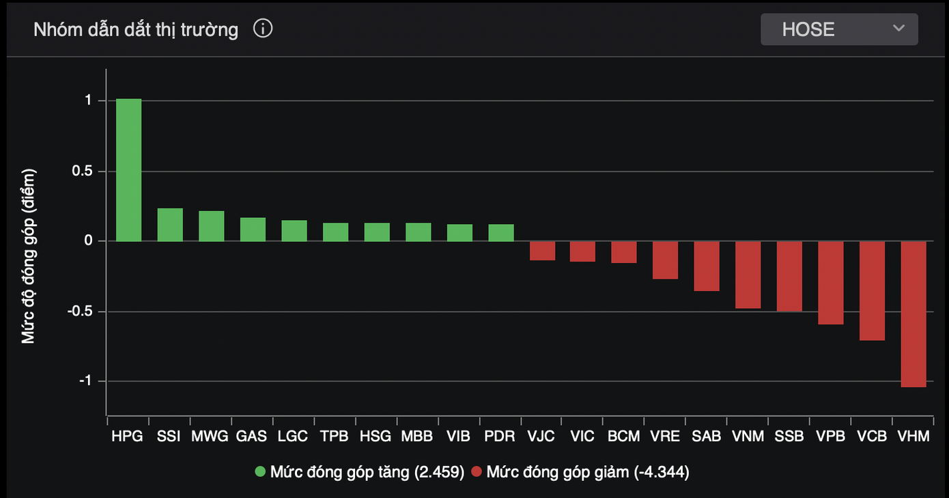This screenshot has height=498, width=949.
Task: Click the 'Nhóm dẫn dắt thị trường' title
Action: pyautogui.click(x=136, y=29)
